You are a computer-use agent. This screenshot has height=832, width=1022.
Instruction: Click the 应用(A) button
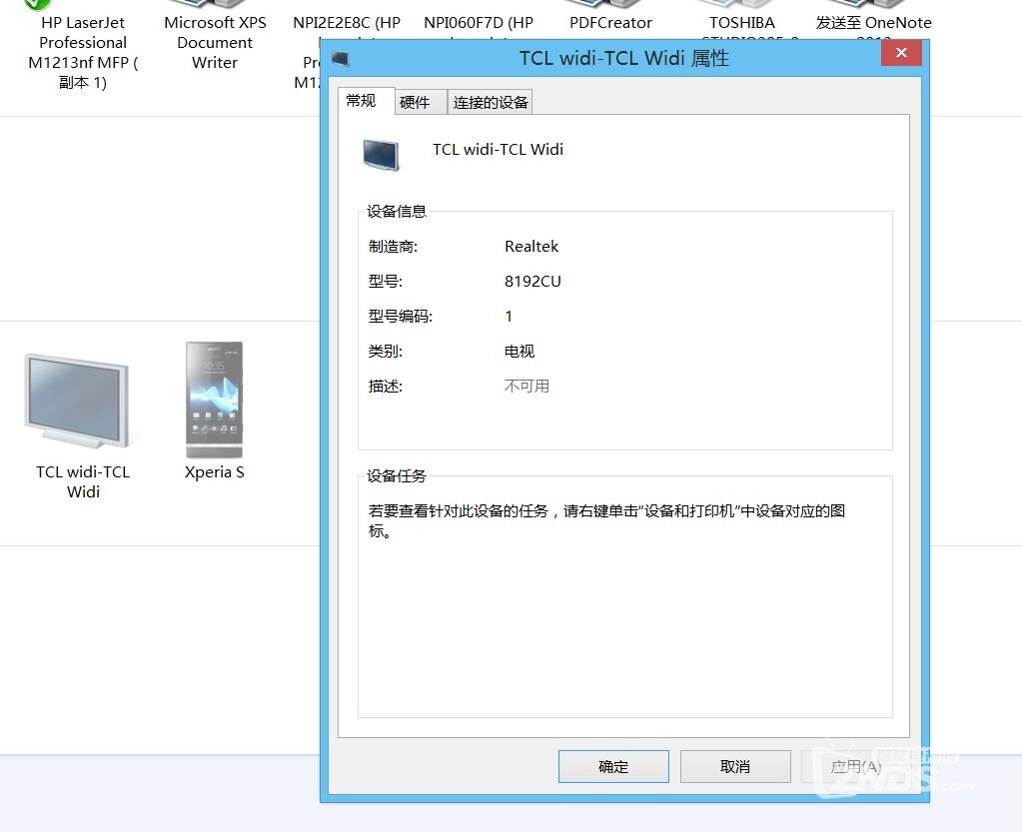coord(856,766)
